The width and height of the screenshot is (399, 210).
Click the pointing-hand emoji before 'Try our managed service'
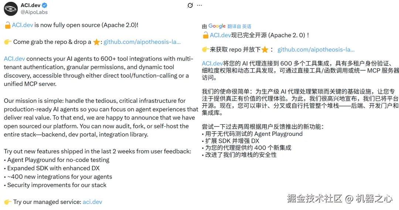point(7,202)
